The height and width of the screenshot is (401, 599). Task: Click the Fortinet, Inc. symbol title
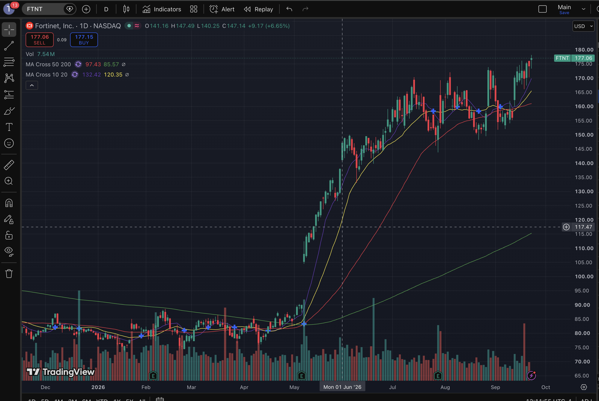tap(54, 26)
